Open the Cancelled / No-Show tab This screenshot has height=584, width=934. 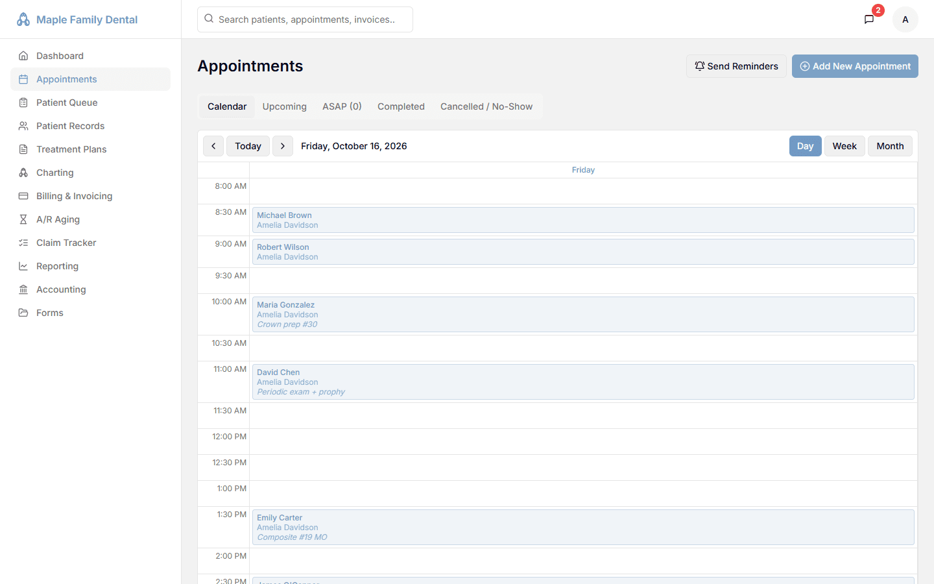(486, 106)
